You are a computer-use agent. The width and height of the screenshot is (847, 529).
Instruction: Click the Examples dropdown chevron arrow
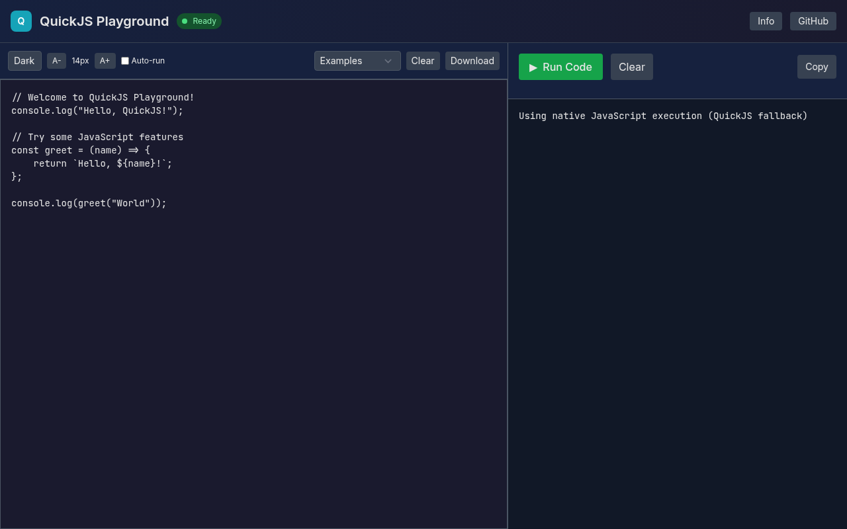coord(388,61)
